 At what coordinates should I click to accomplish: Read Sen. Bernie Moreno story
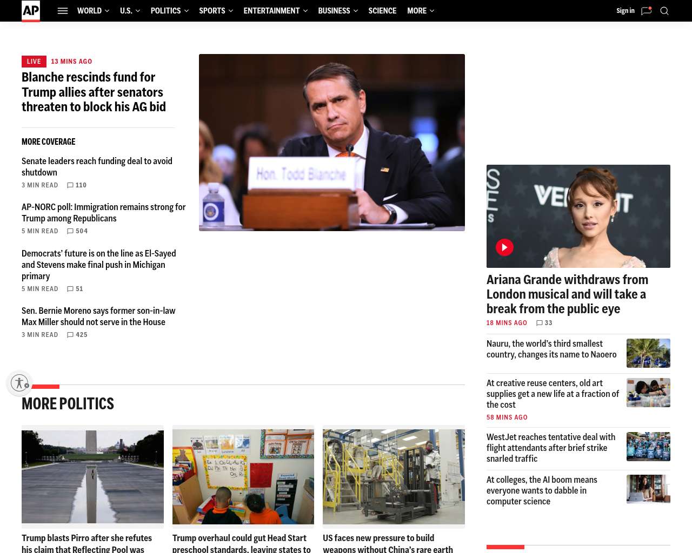pyautogui.click(x=98, y=316)
